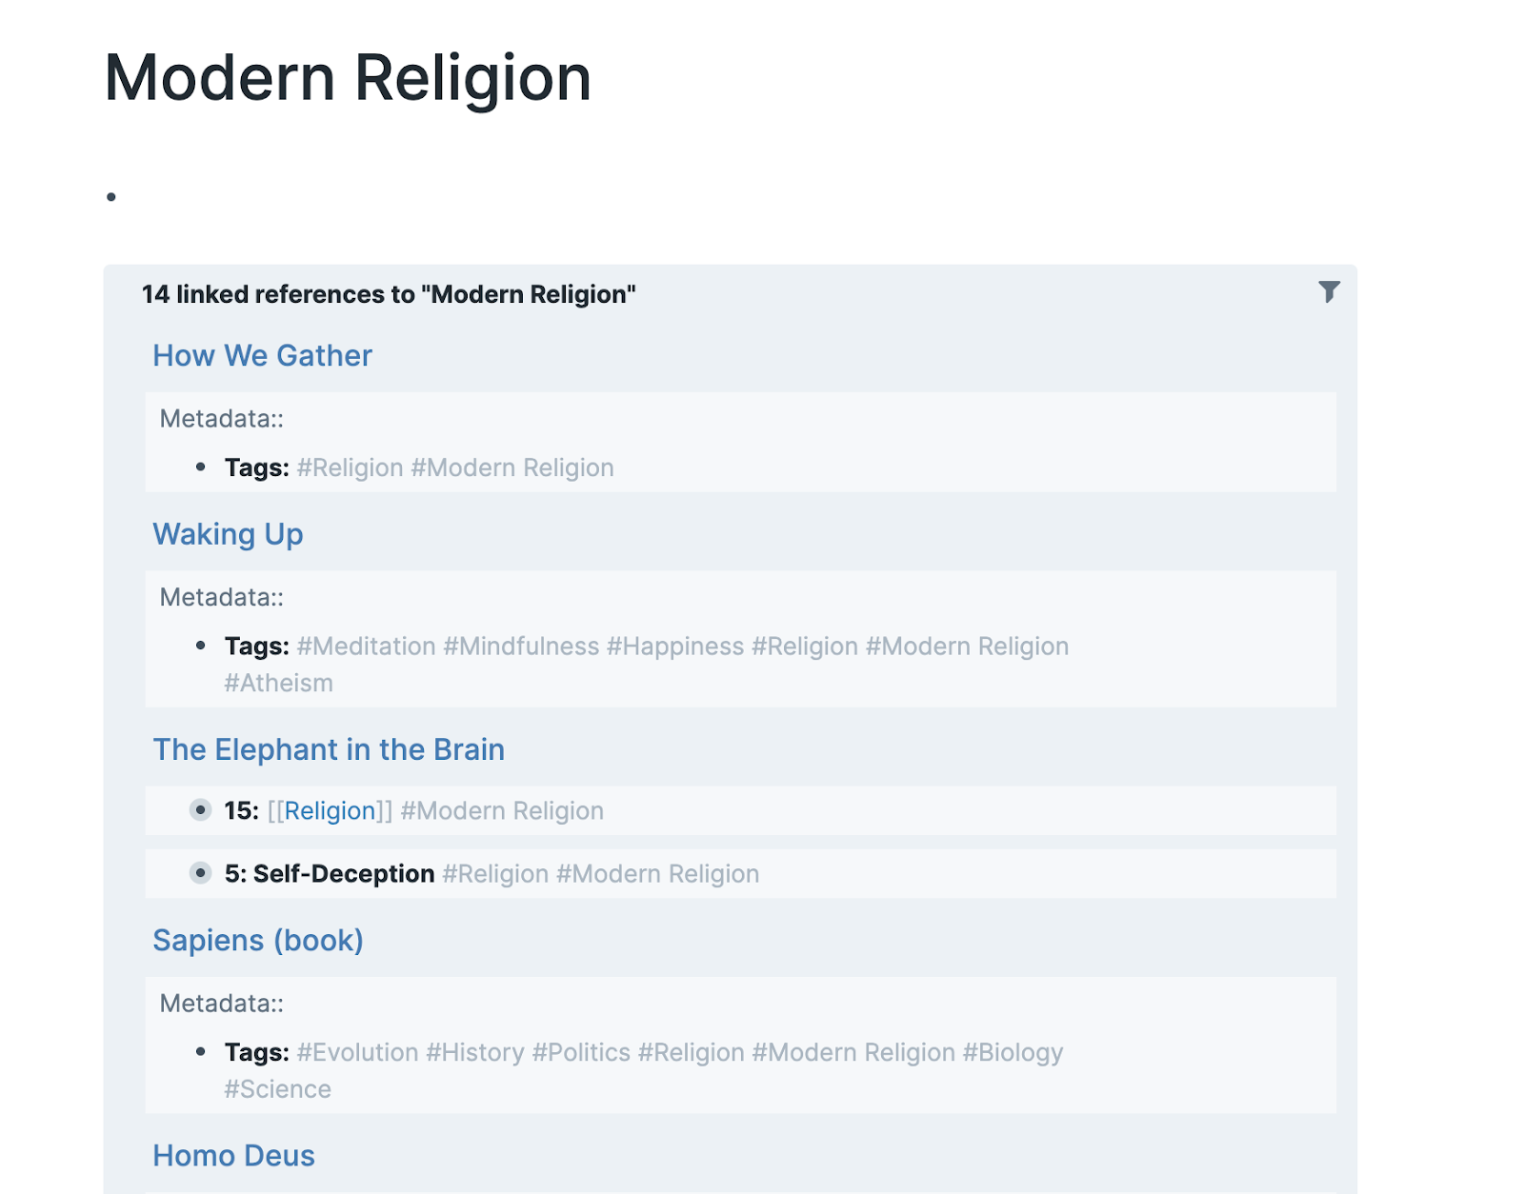Viewport: 1524px width, 1194px height.
Task: Open the How We Gather page
Action: (x=262, y=355)
